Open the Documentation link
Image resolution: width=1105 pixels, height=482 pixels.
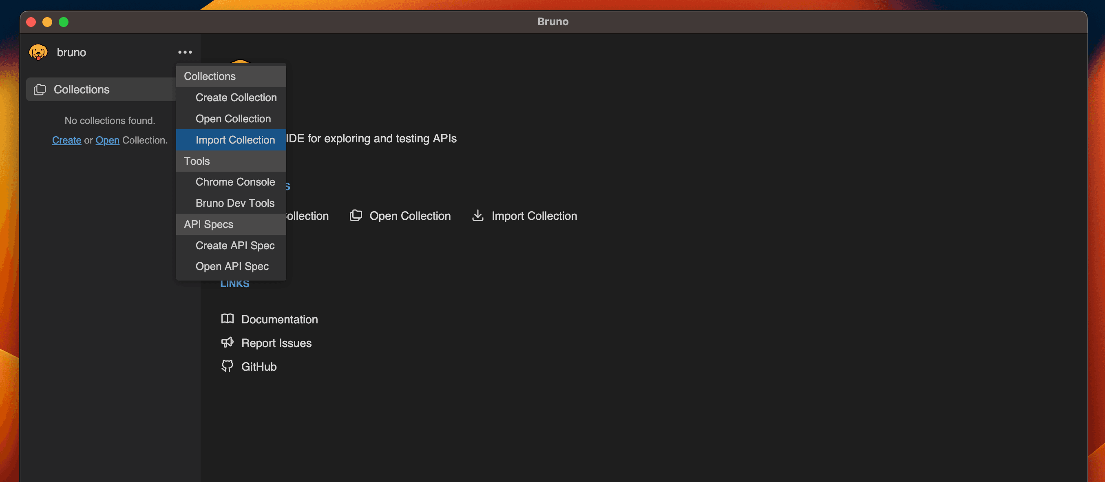279,319
